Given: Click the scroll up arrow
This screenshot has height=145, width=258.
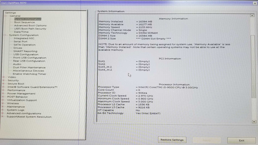Looking at the screenshot, I should pos(252,15).
